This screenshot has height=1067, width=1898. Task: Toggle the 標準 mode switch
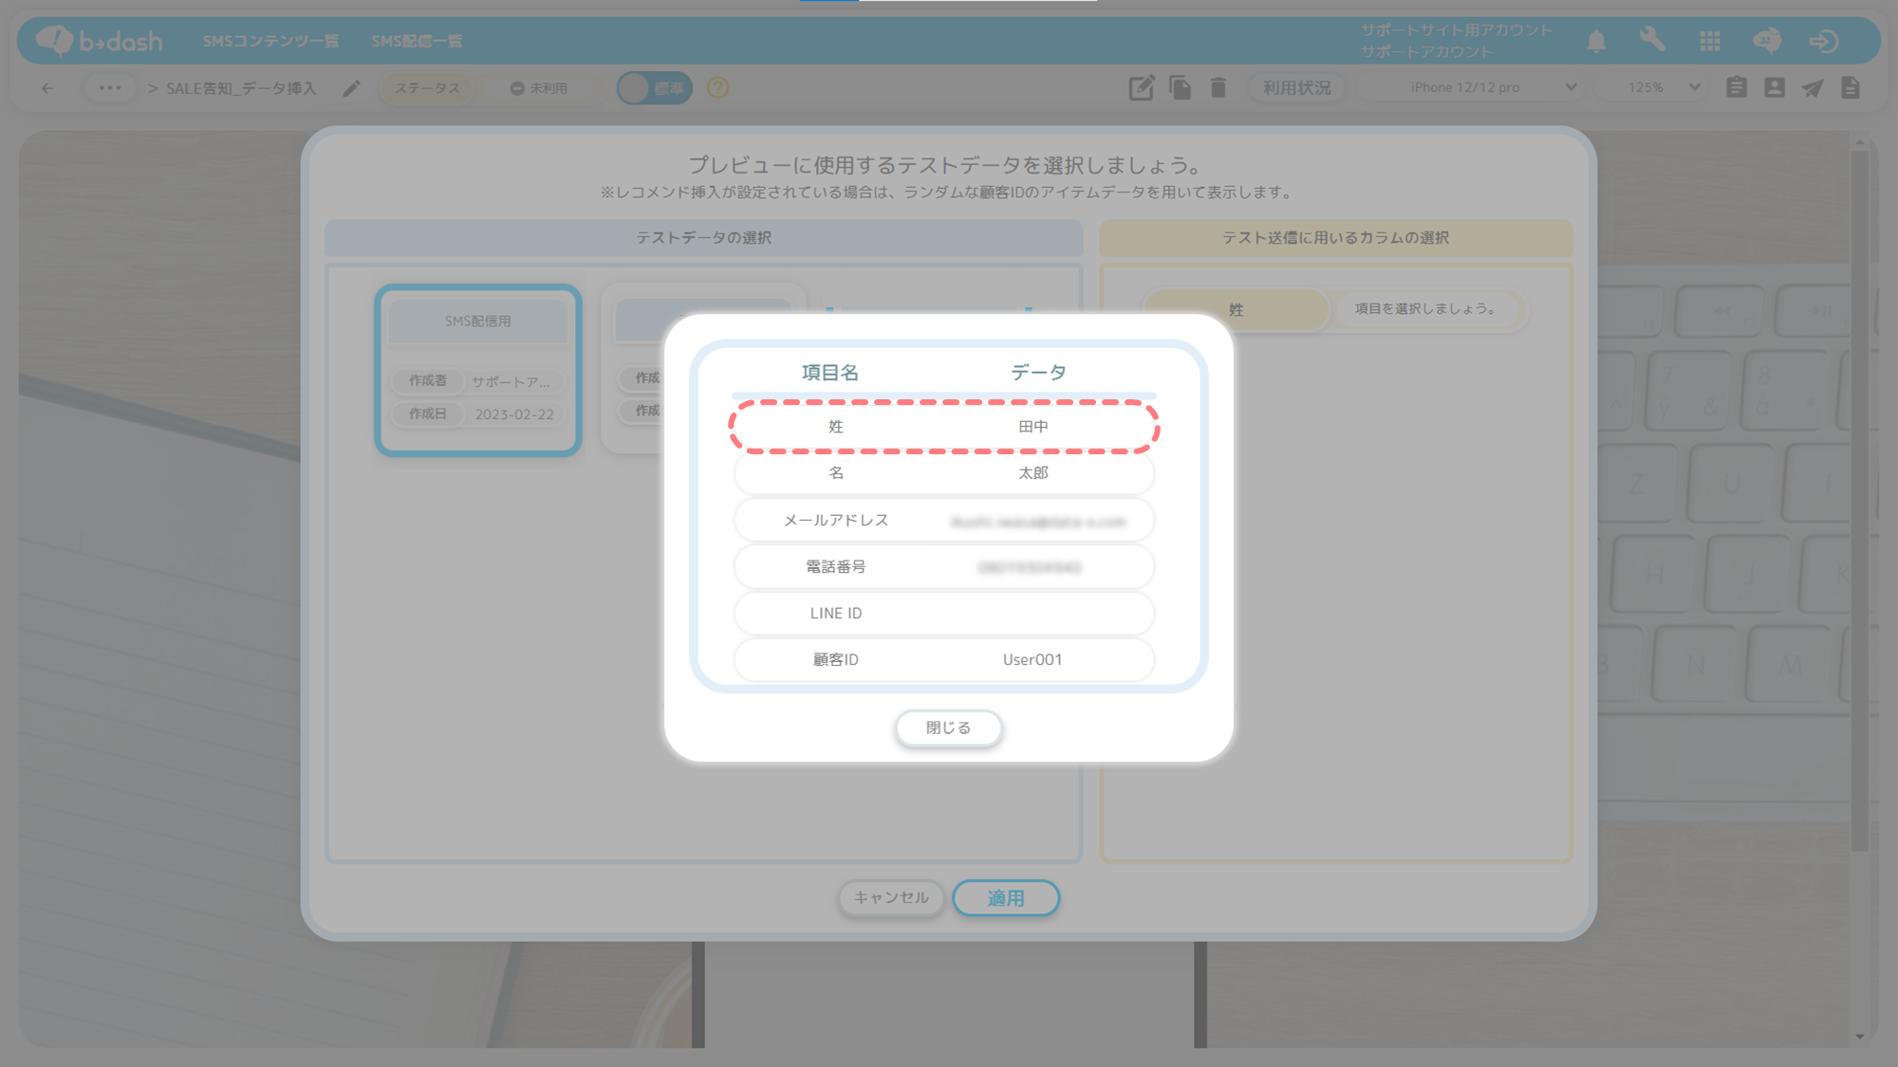click(654, 88)
